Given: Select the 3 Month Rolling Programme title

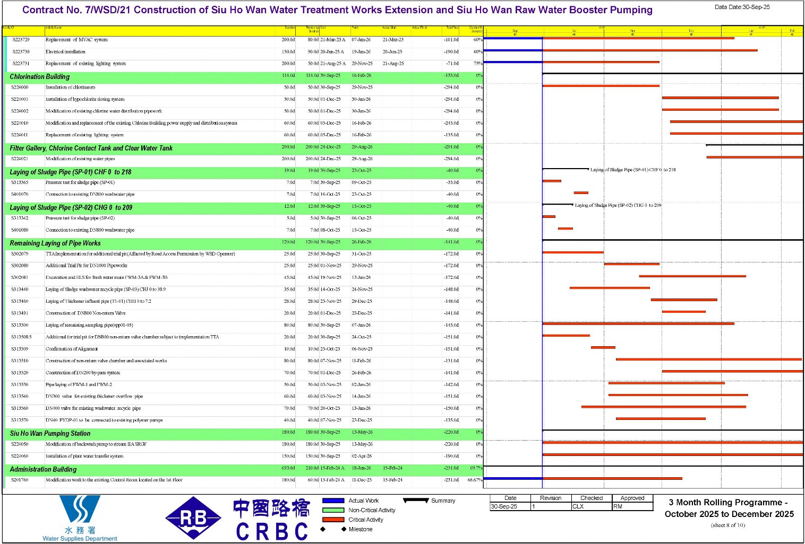Looking at the screenshot, I should (729, 508).
